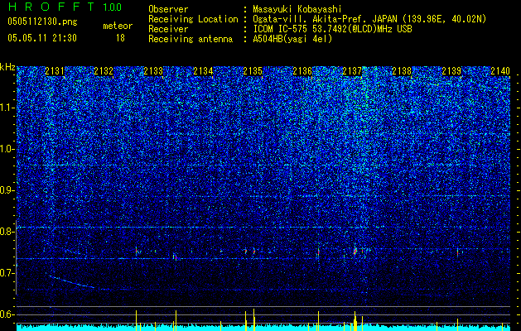
Task: Click the 2139 time marker
Action: [x=451, y=71]
